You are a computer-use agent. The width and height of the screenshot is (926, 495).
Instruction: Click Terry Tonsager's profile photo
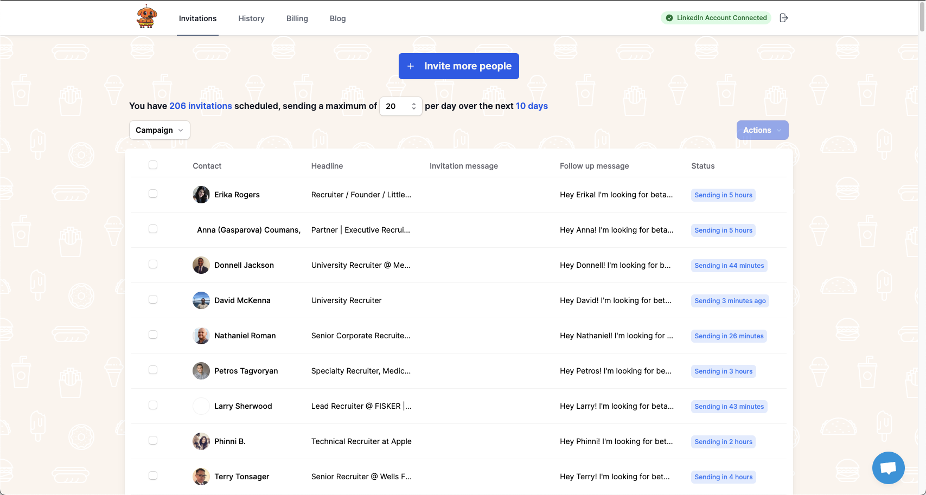tap(201, 477)
